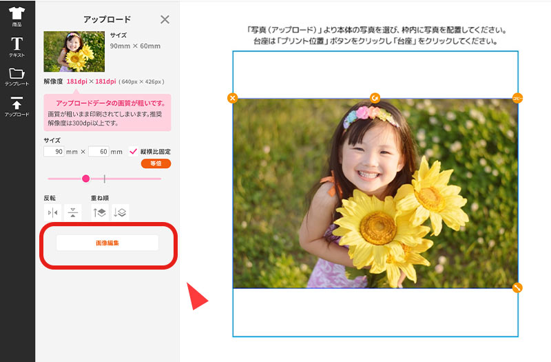Image resolution: width=551 pixels, height=362 pixels.
Task: Click the orange delete handle on the photo
Action: (233, 99)
